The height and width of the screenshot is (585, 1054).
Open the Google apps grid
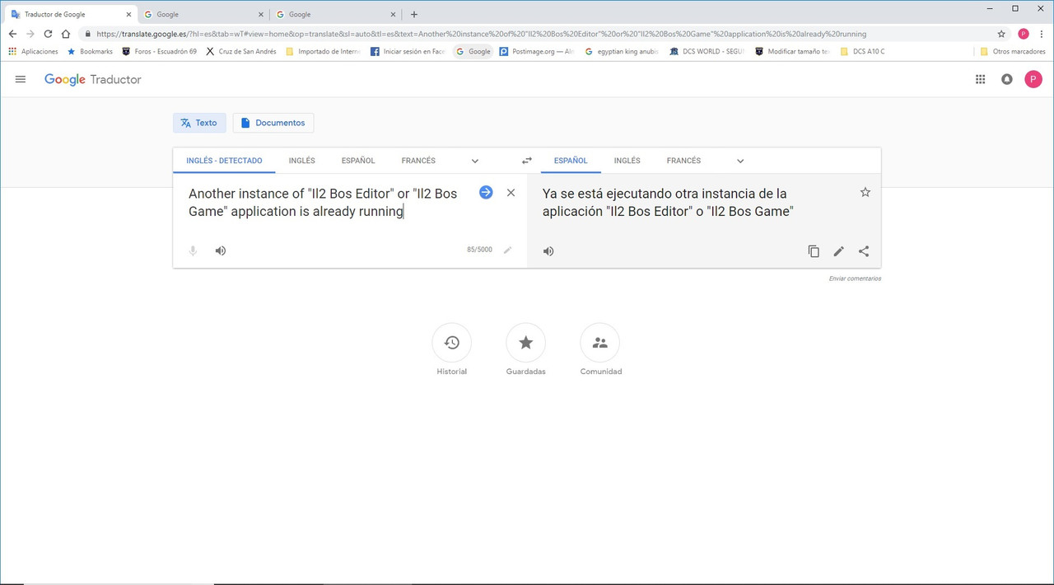pyautogui.click(x=980, y=79)
